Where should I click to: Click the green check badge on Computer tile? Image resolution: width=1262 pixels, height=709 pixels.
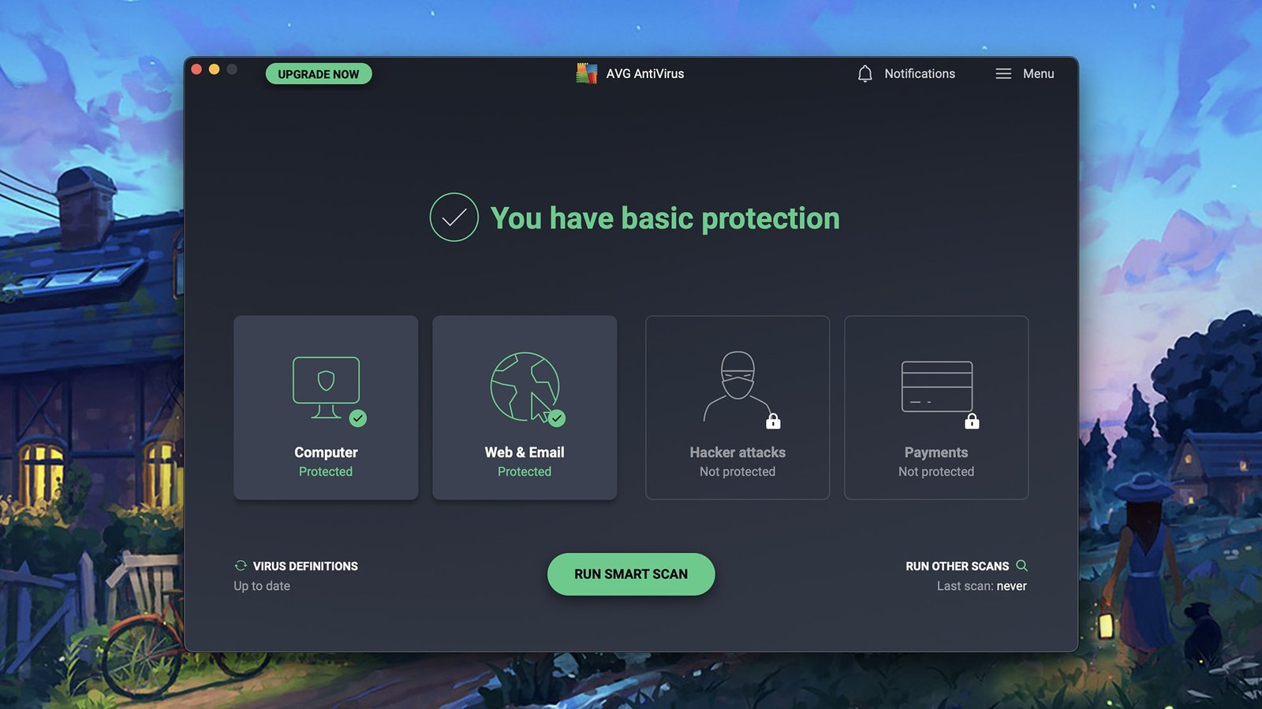click(x=358, y=418)
